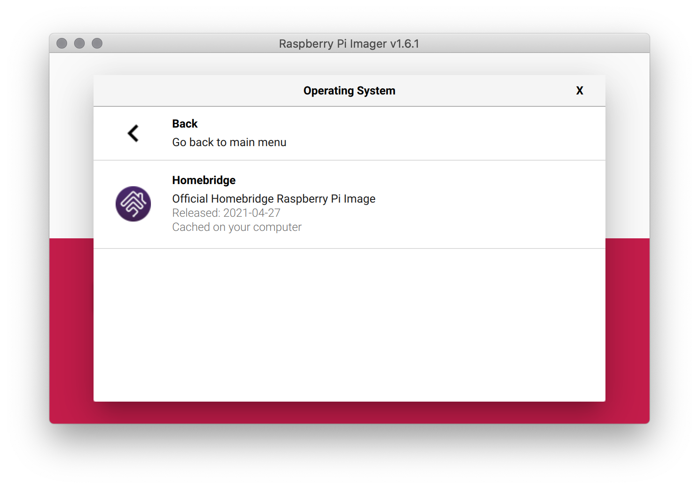The width and height of the screenshot is (699, 489).
Task: Click the Cached on your computer caption
Action: (237, 227)
